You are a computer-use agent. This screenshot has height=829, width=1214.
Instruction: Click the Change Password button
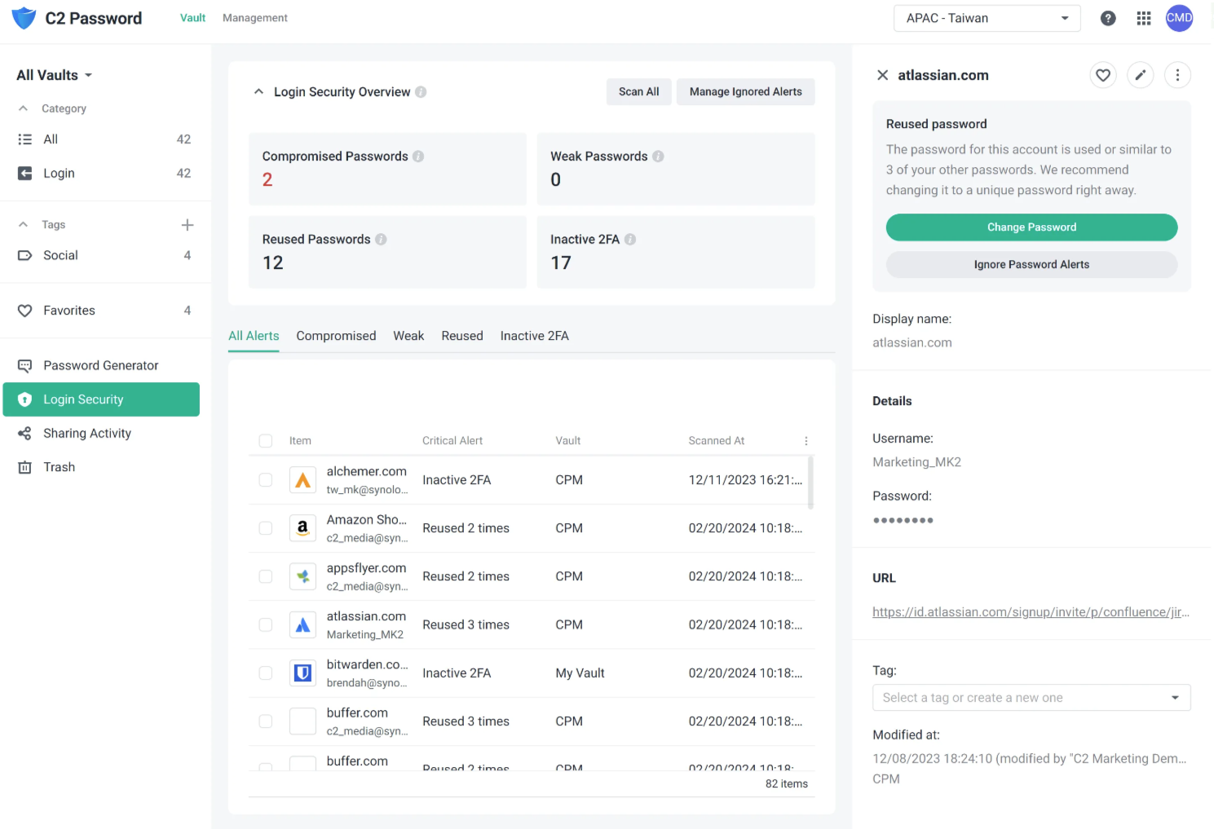click(x=1031, y=227)
